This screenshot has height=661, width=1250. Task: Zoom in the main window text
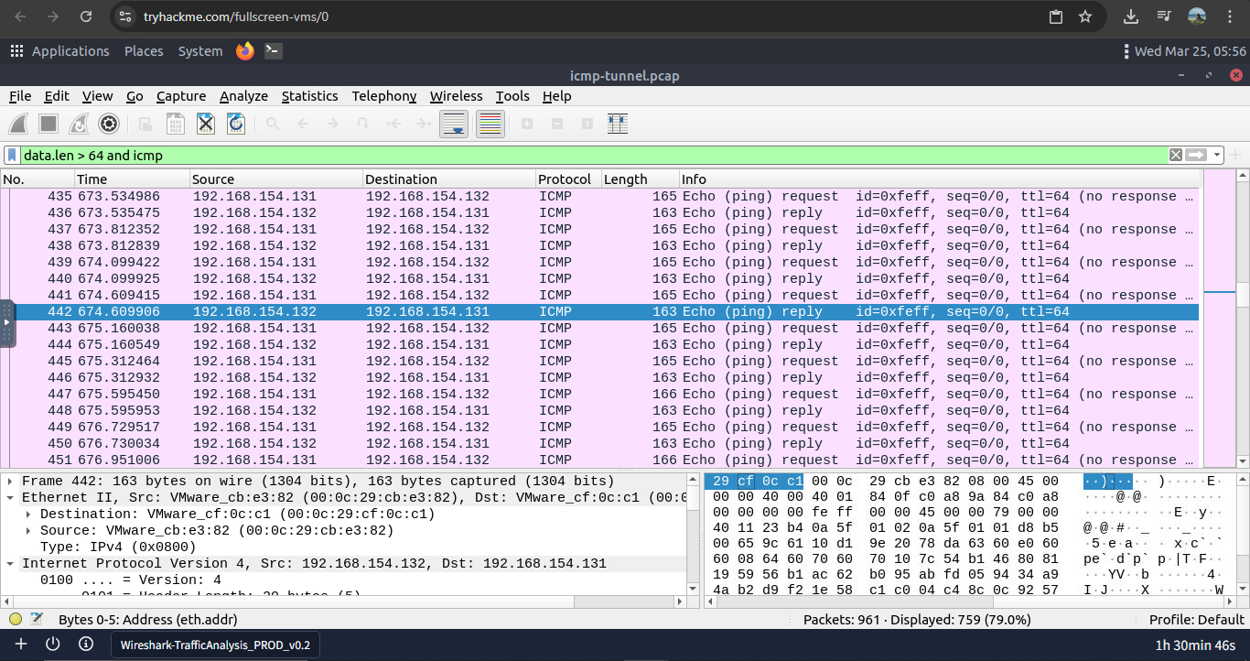click(526, 124)
